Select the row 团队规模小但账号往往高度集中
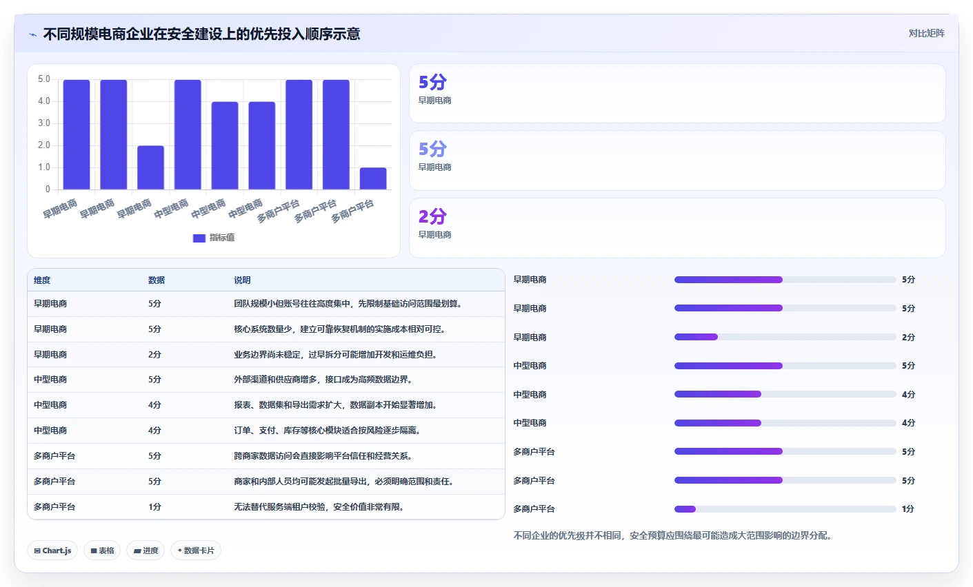973x587 pixels. click(266, 304)
